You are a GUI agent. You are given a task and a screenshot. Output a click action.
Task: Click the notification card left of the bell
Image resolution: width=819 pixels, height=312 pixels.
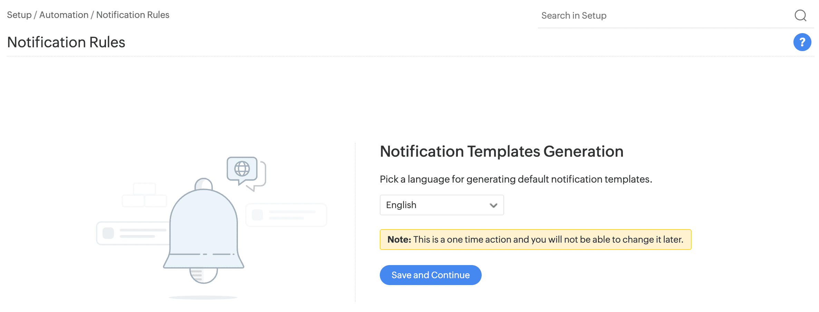133,233
